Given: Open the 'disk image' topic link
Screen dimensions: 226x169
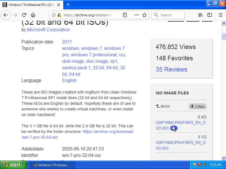Looking at the screenshot, I should pyautogui.click(x=73, y=61).
